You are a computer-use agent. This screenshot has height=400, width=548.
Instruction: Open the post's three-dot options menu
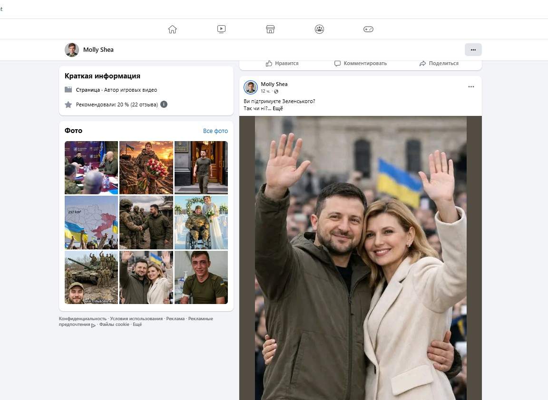(471, 87)
